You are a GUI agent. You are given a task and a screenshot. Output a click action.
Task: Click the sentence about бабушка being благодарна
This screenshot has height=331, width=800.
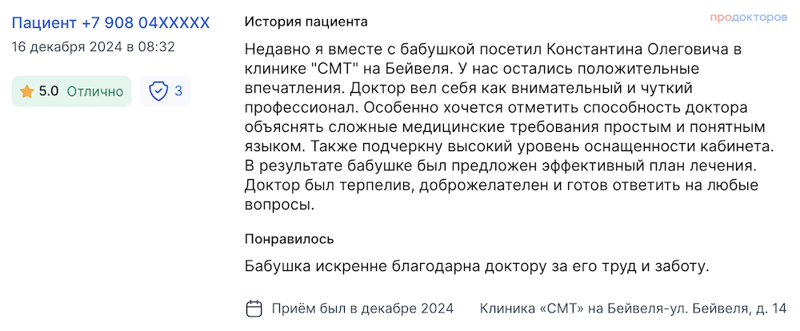pos(477,266)
